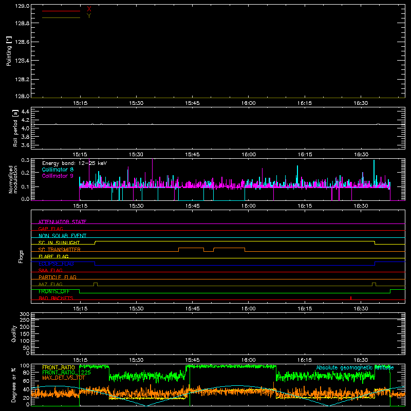The image size is (411, 411).
Task: Click the 300 tick on Quality axis
Action: (x=25, y=314)
